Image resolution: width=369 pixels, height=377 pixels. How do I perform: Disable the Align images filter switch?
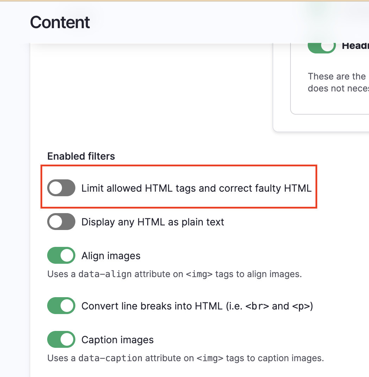pos(61,256)
